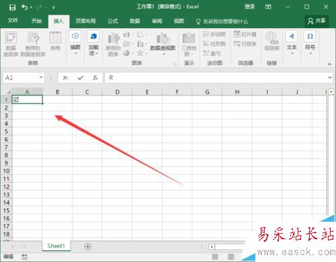Click the fx Insert Function icon

pos(95,78)
